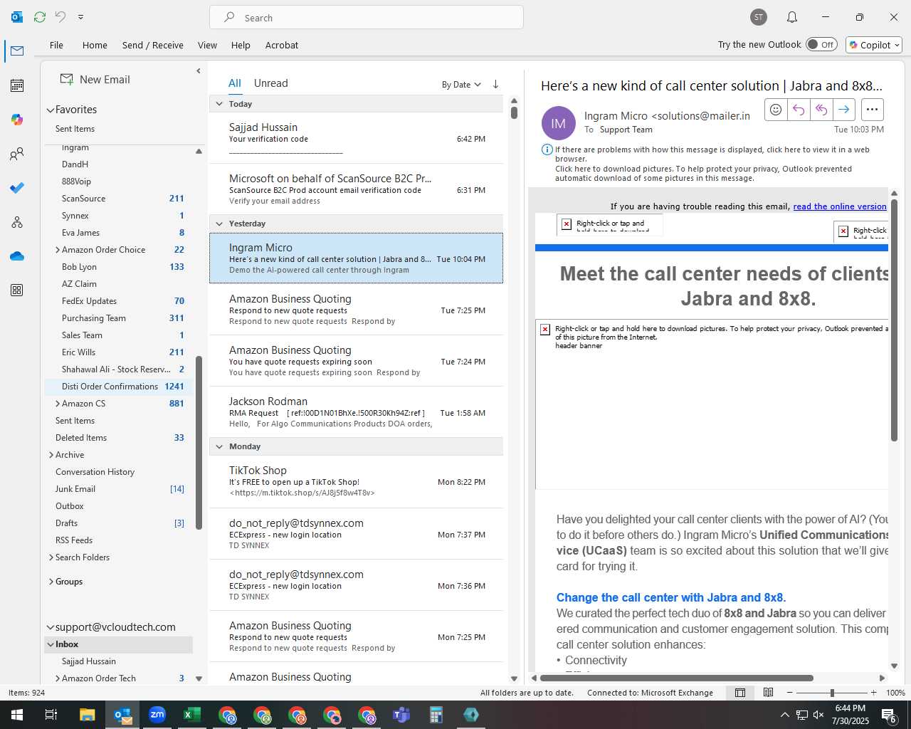Viewport: 911px width, 729px height.
Task: Open the TikTok Shop email
Action: 356,481
